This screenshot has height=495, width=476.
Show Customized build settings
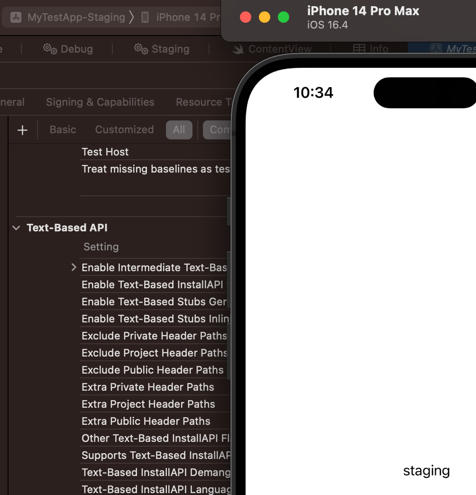(x=124, y=130)
